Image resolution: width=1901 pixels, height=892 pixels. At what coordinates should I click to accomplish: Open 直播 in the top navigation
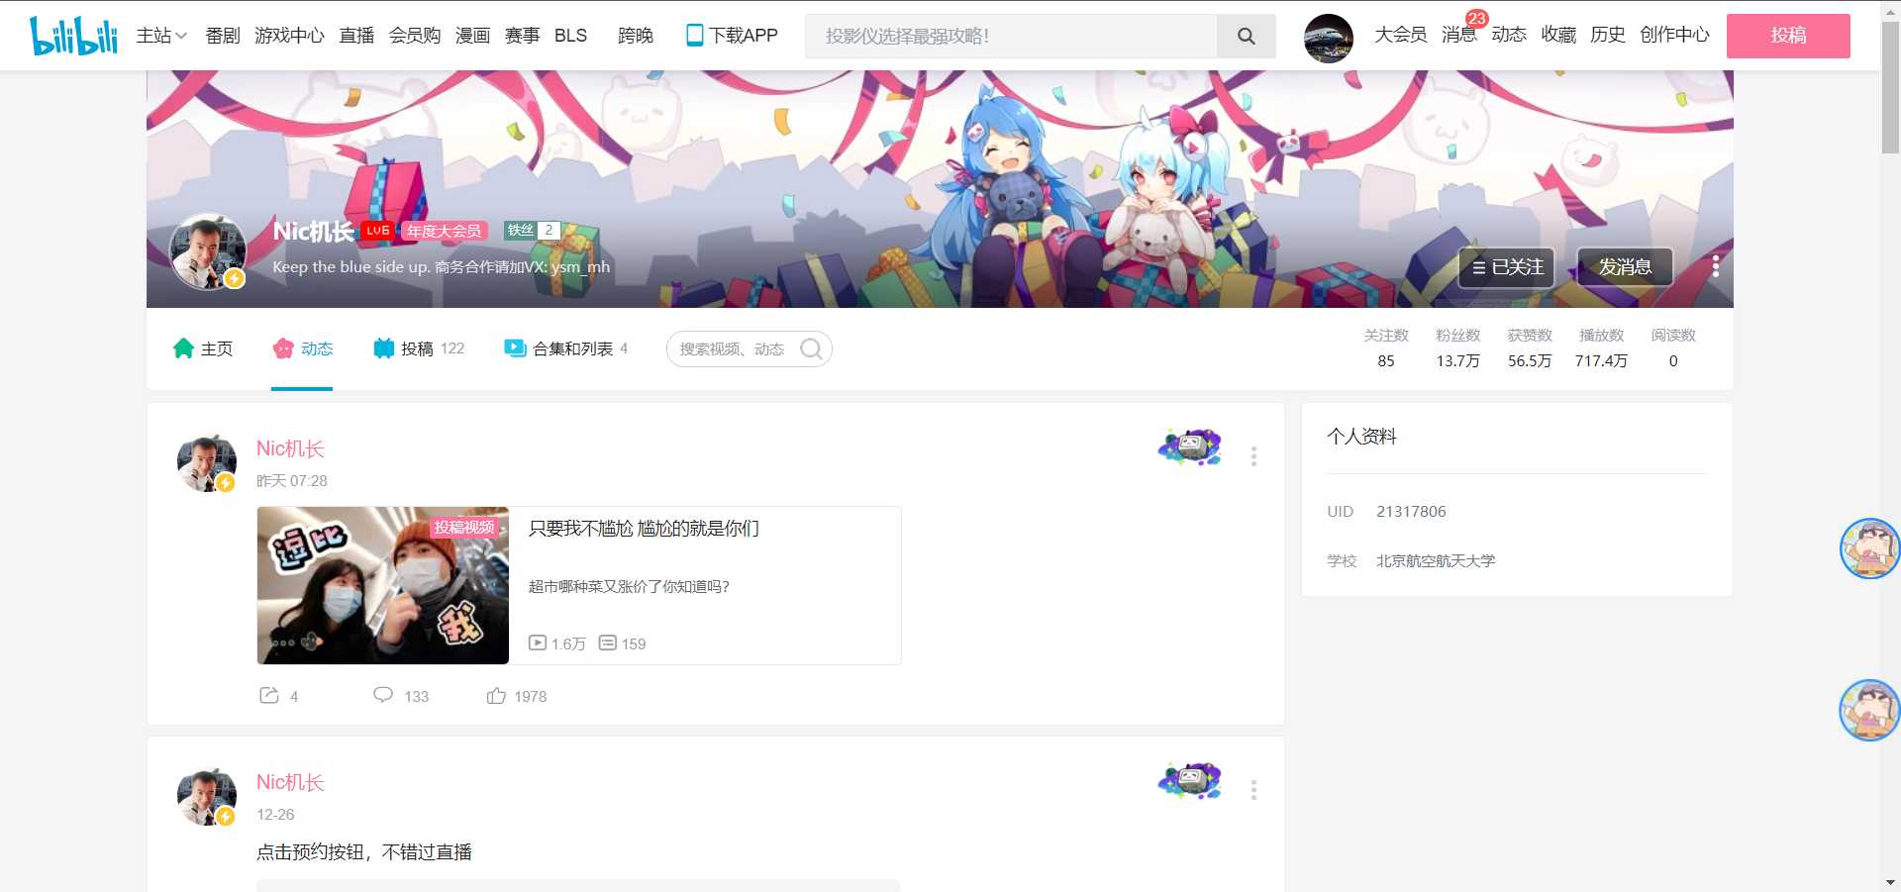pos(356,36)
